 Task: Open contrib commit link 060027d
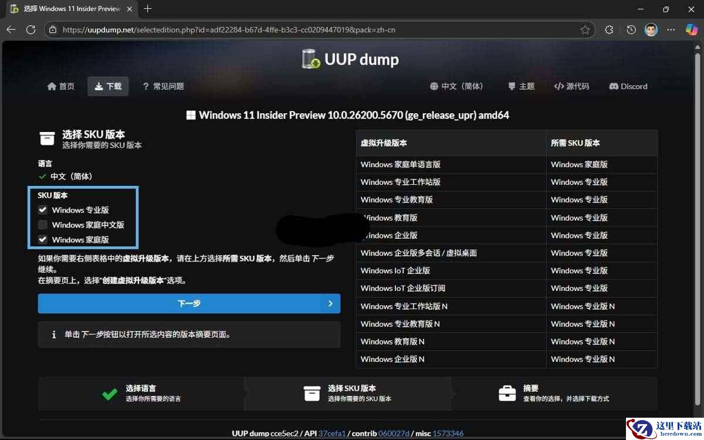coord(392,434)
